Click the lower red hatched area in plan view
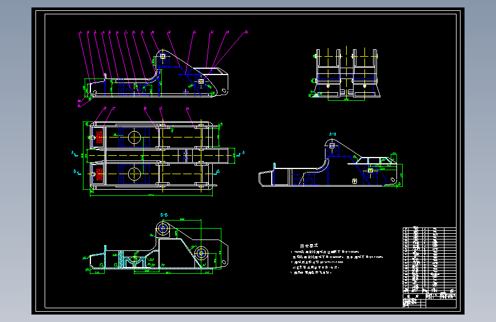Image resolution: width=496 pixels, height=322 pixels. point(99,174)
